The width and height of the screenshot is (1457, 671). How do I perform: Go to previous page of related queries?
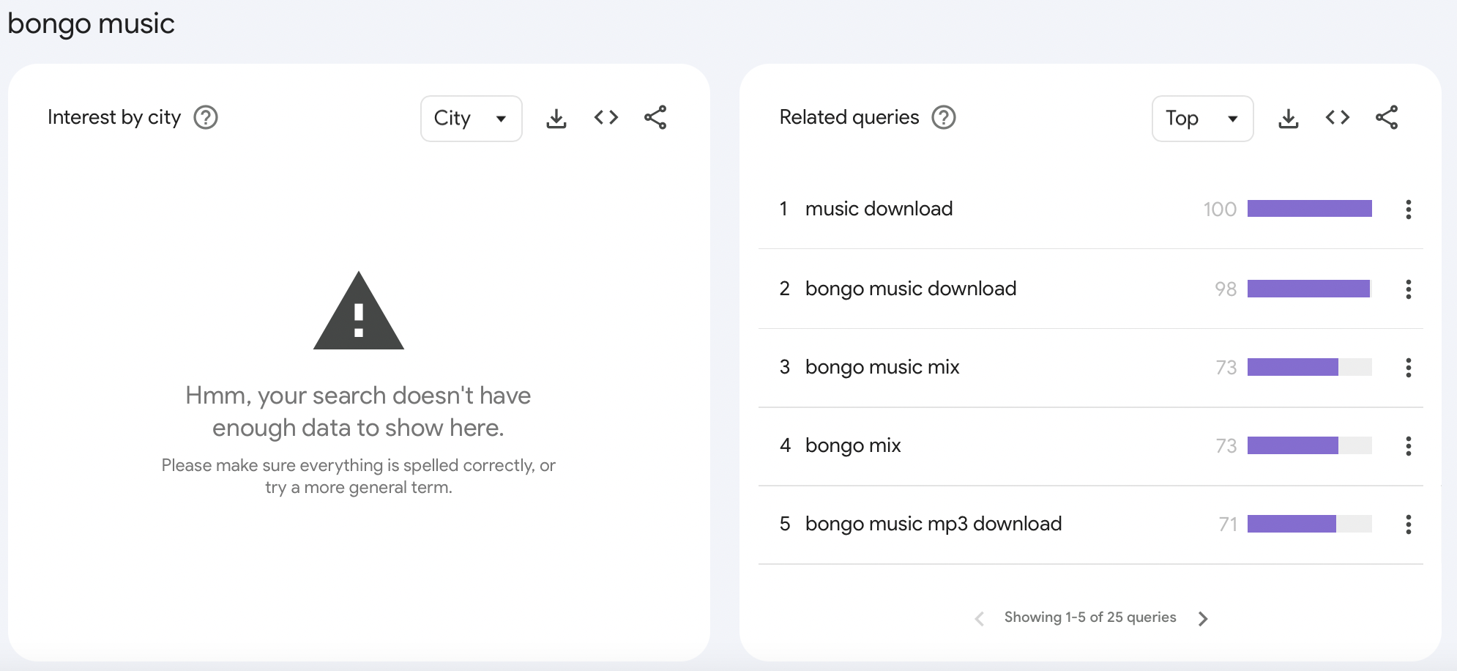coord(979,619)
